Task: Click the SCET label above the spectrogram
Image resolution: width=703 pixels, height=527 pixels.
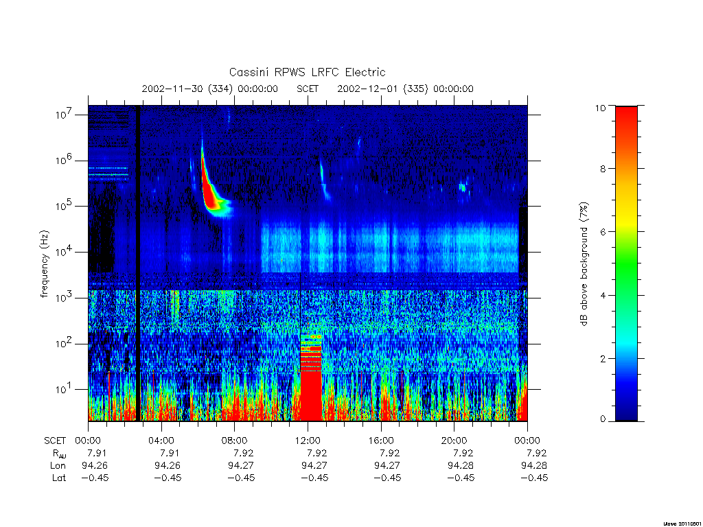Action: tap(308, 89)
